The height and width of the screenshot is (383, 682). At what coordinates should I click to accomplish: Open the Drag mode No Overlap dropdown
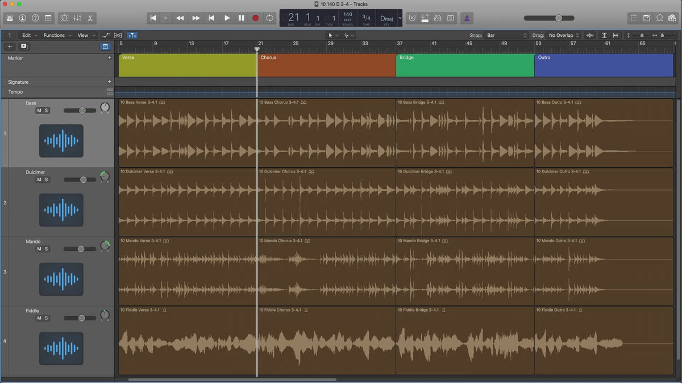(x=564, y=35)
